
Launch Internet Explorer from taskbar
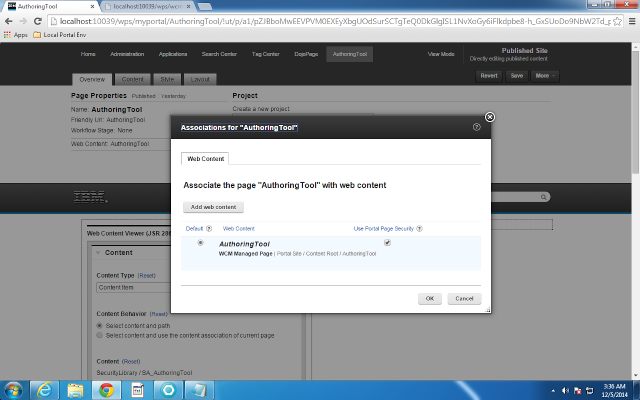click(x=44, y=390)
